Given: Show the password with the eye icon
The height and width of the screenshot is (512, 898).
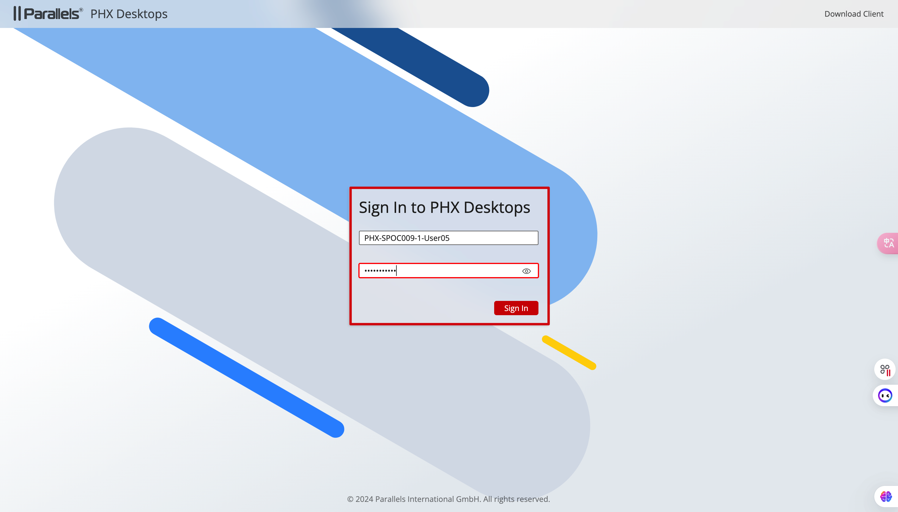Looking at the screenshot, I should [526, 271].
